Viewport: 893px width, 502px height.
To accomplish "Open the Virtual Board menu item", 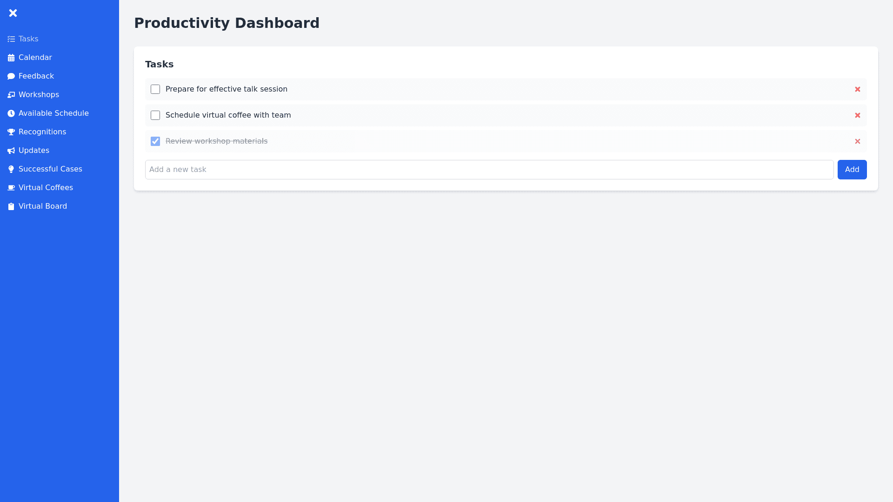I will (42, 206).
